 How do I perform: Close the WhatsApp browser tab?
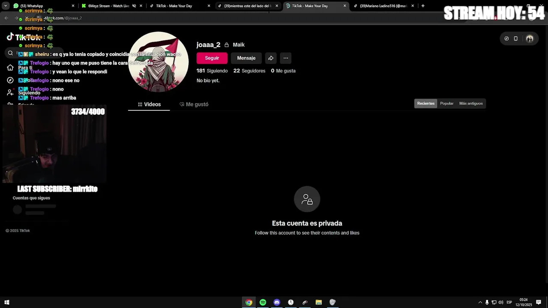click(x=73, y=6)
